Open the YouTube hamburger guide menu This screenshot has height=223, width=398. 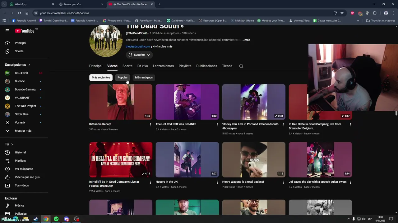7,31
